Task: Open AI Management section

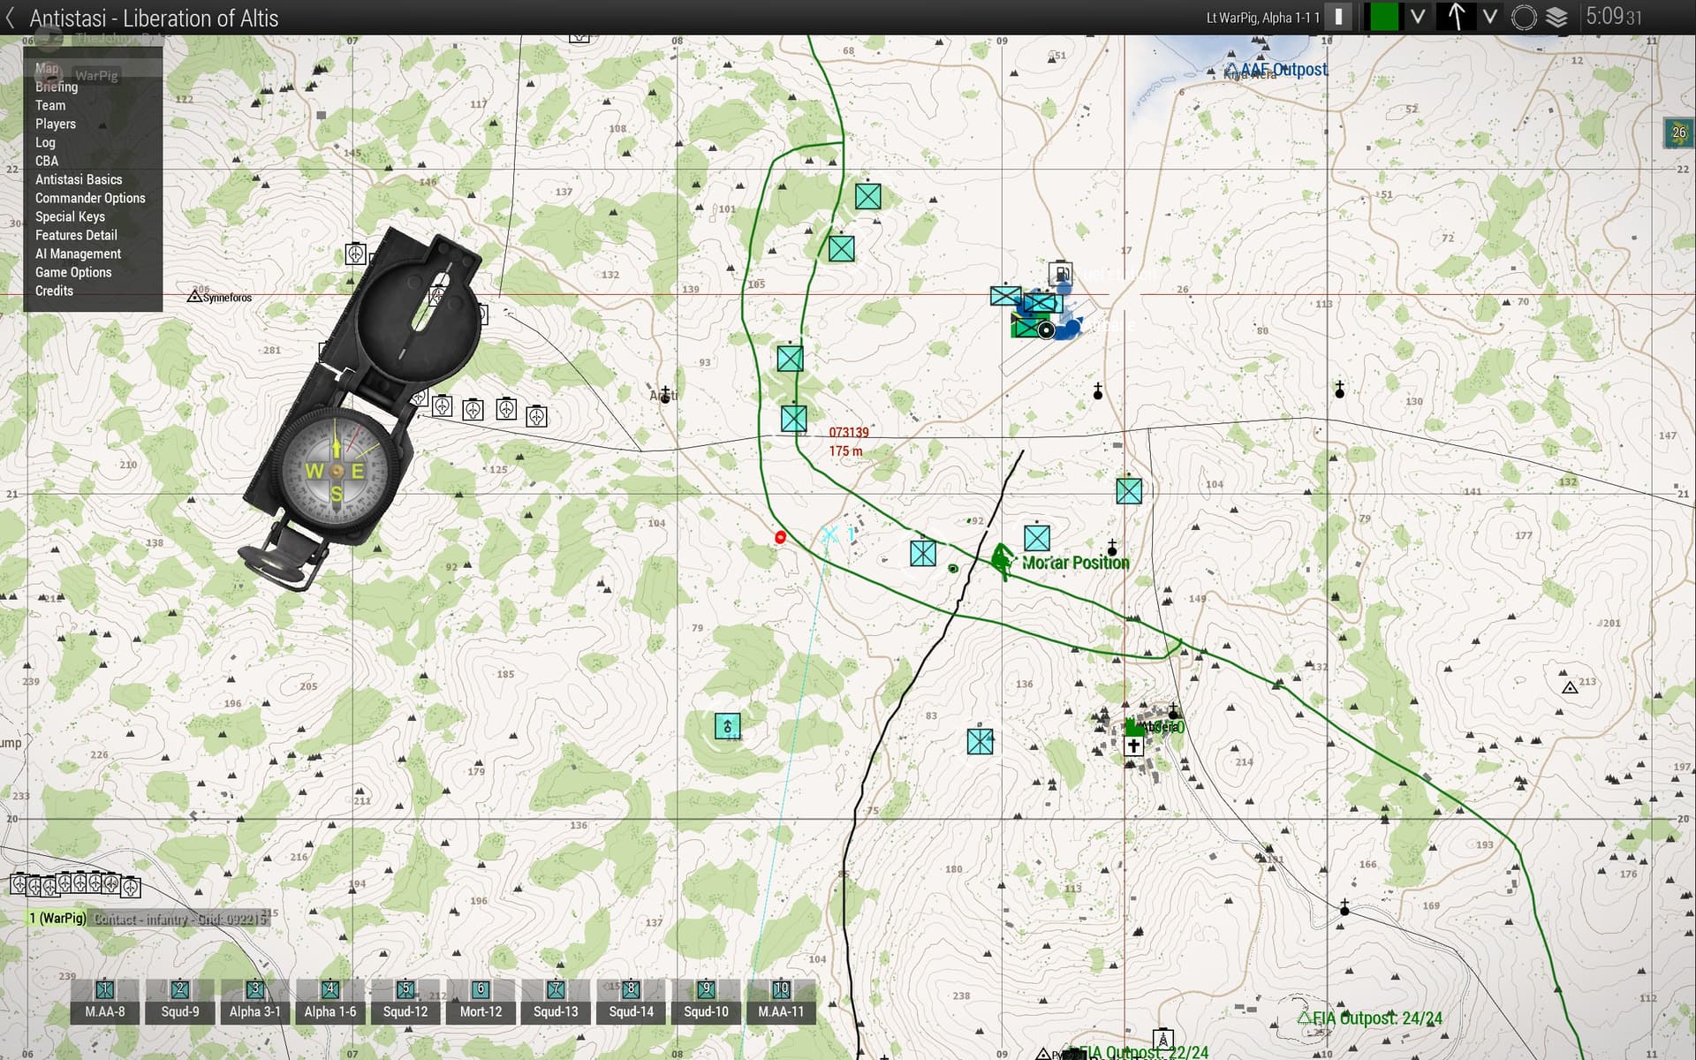Action: [78, 254]
